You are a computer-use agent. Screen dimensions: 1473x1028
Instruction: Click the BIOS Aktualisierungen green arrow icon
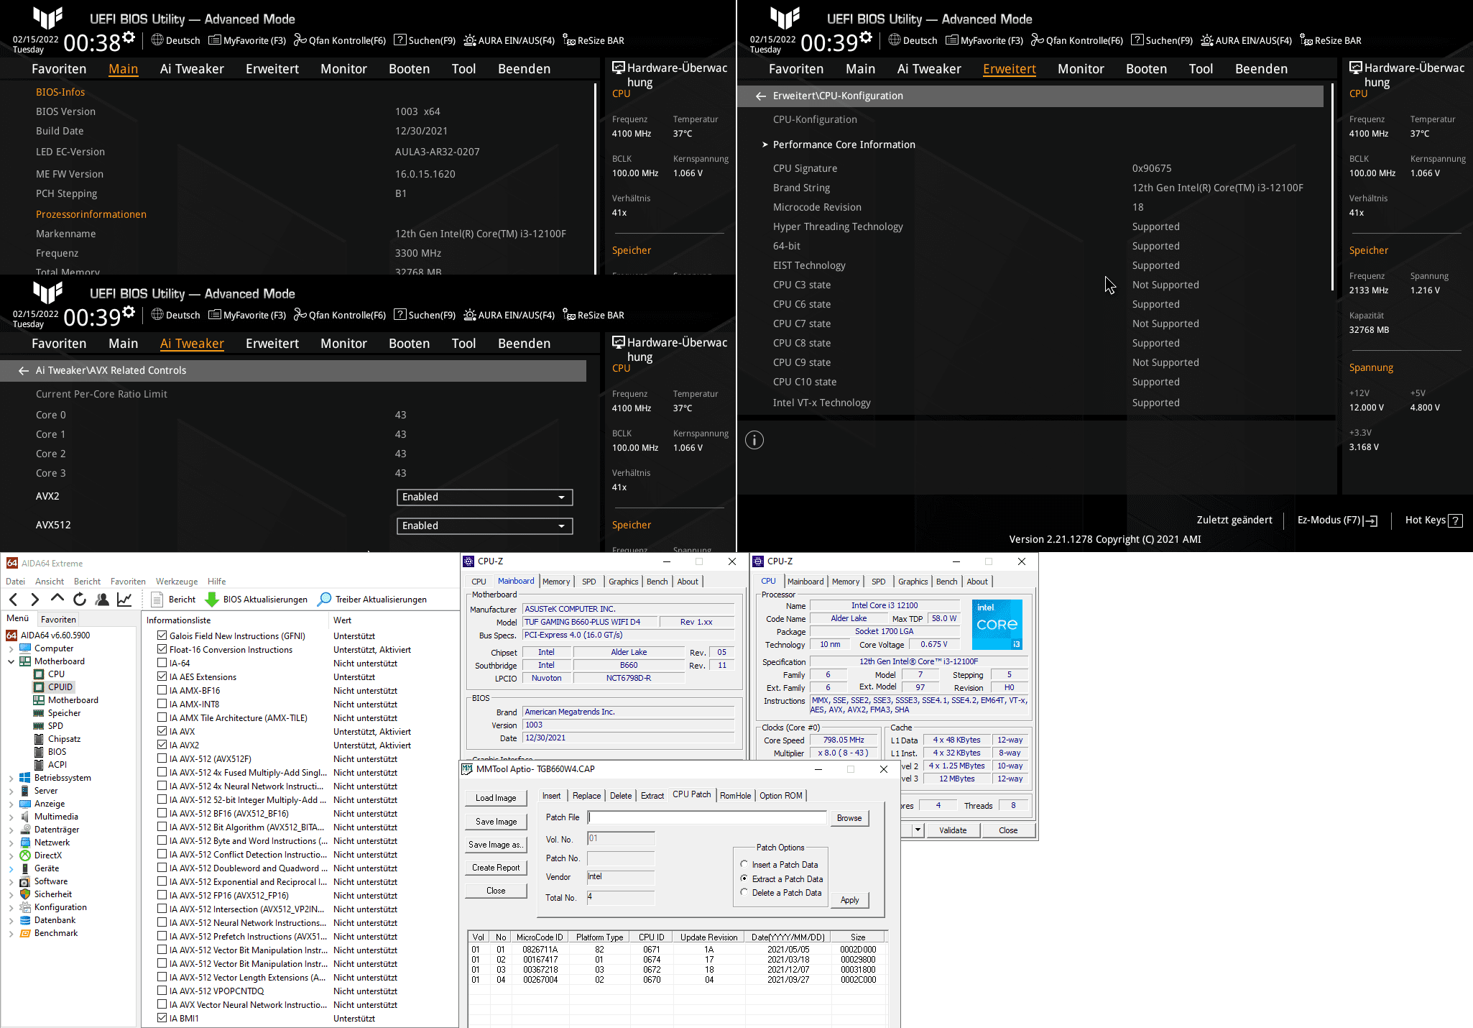click(212, 599)
